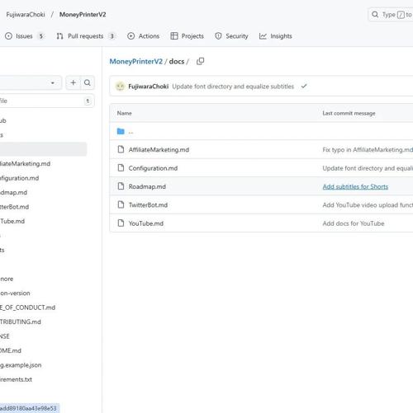Click the add file plus button
The height and width of the screenshot is (413, 413).
click(74, 82)
